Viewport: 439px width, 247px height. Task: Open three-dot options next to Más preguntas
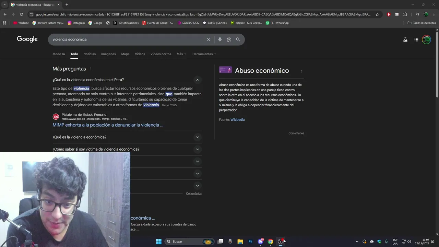coord(91,69)
